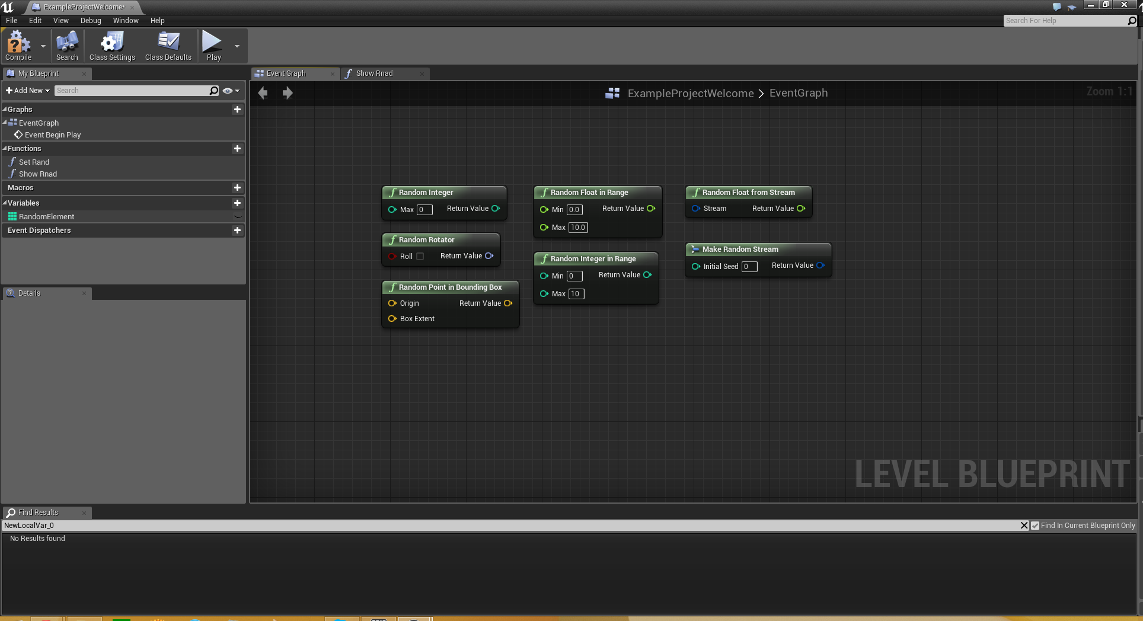Open the Edit menu
The image size is (1143, 621).
coord(36,20)
